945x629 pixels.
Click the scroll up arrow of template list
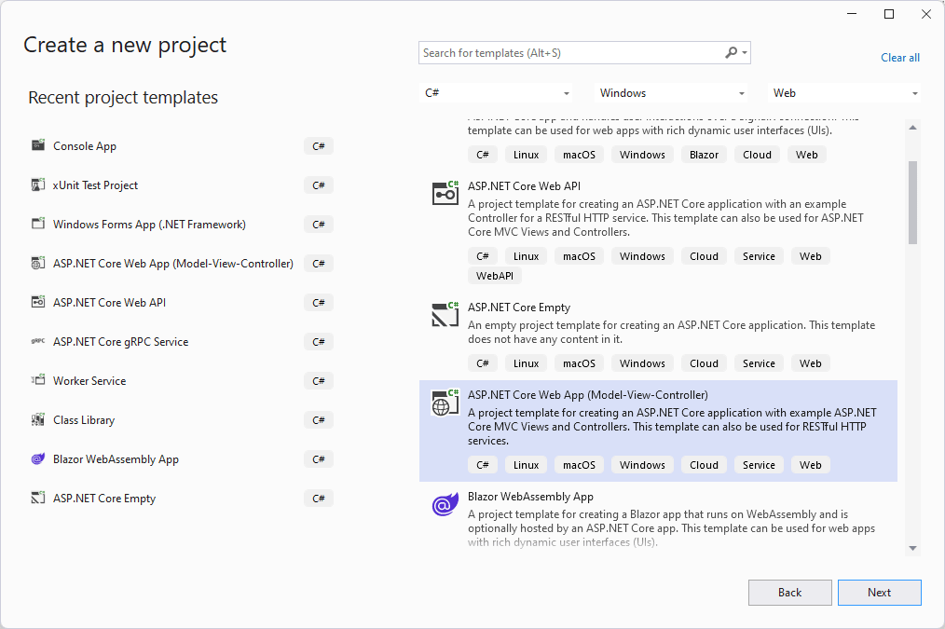pos(912,127)
